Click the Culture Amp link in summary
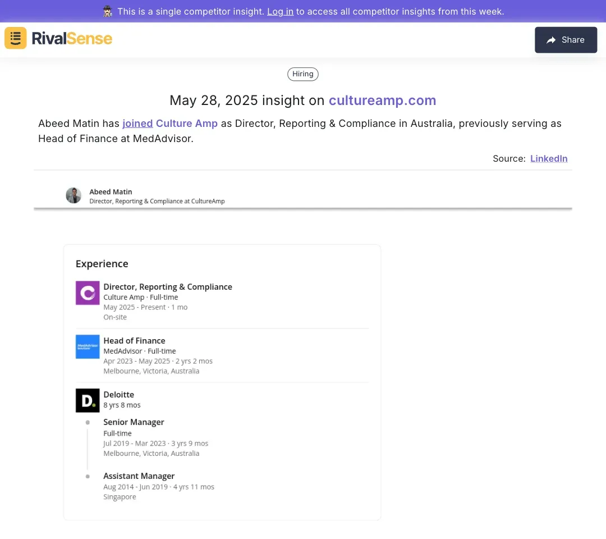 click(187, 124)
